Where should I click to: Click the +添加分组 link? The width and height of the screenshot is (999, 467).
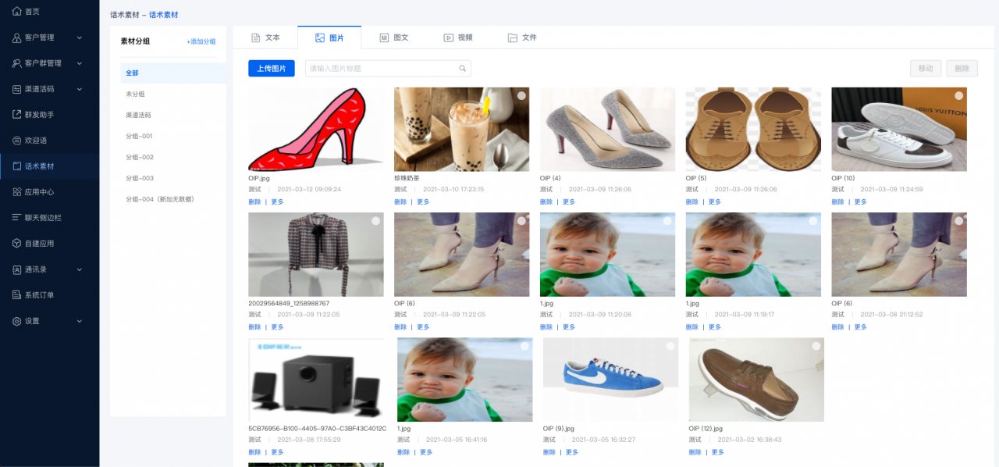(x=201, y=41)
